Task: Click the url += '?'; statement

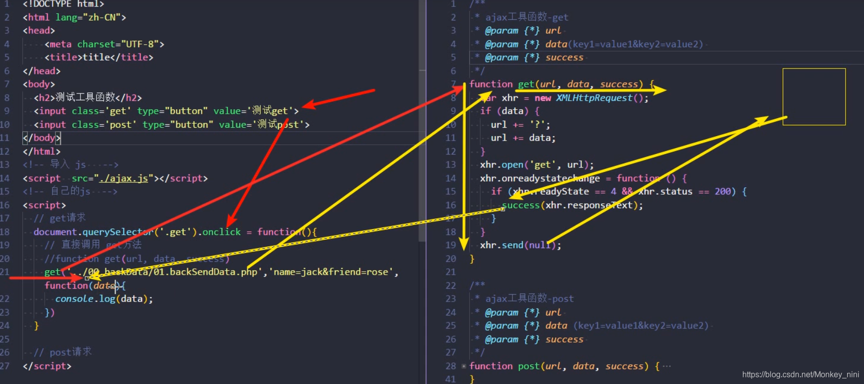Action: point(520,125)
